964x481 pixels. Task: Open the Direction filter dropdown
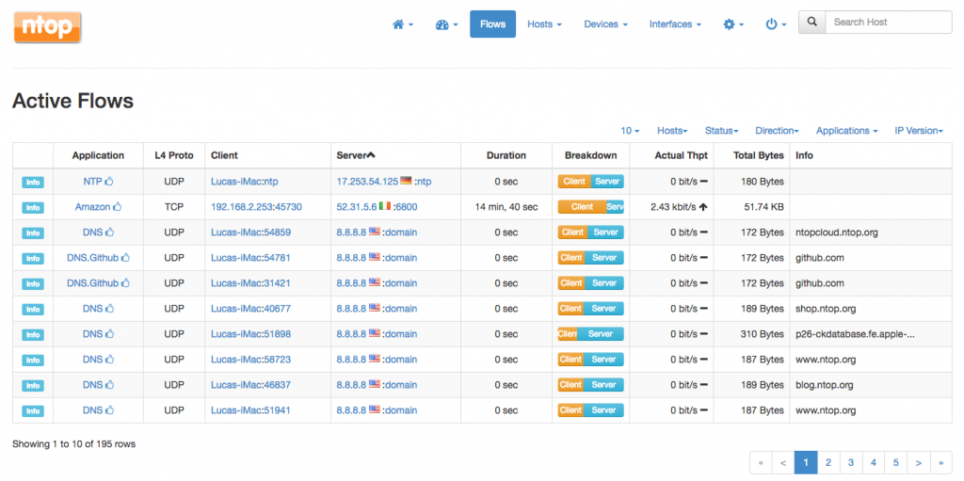777,131
